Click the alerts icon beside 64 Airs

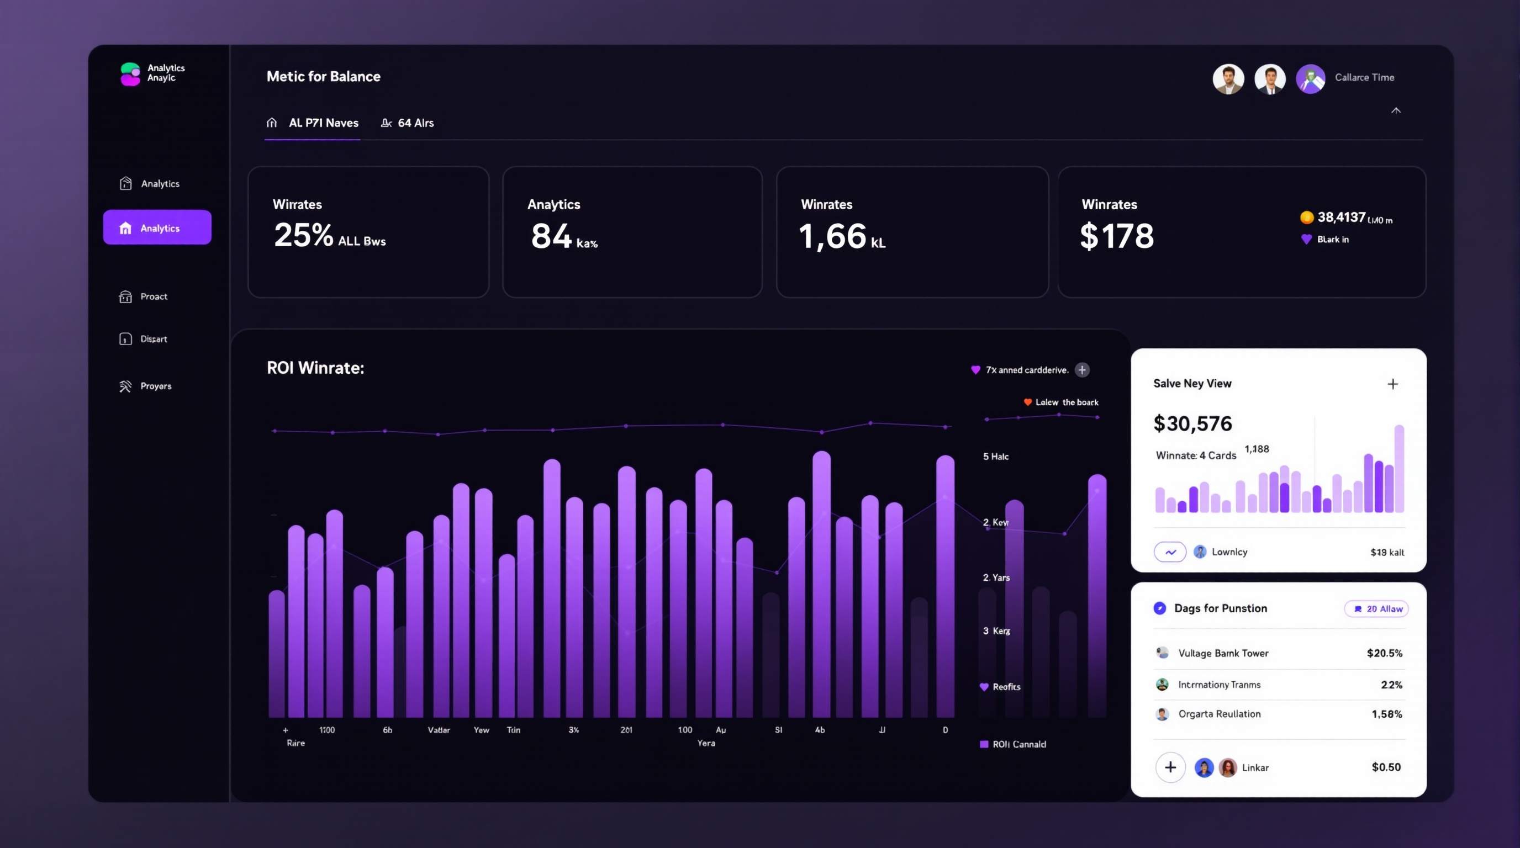[387, 123]
